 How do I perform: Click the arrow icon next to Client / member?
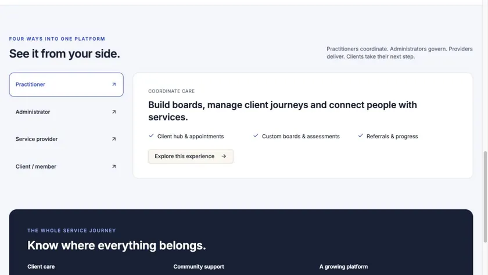point(114,166)
